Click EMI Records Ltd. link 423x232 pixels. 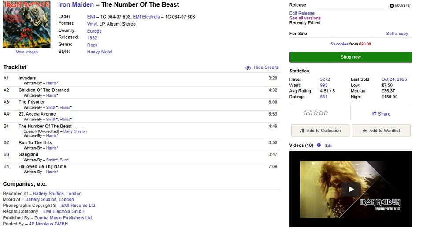click(x=78, y=206)
